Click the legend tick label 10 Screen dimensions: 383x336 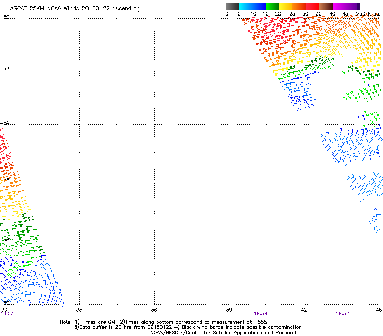[x=253, y=14]
